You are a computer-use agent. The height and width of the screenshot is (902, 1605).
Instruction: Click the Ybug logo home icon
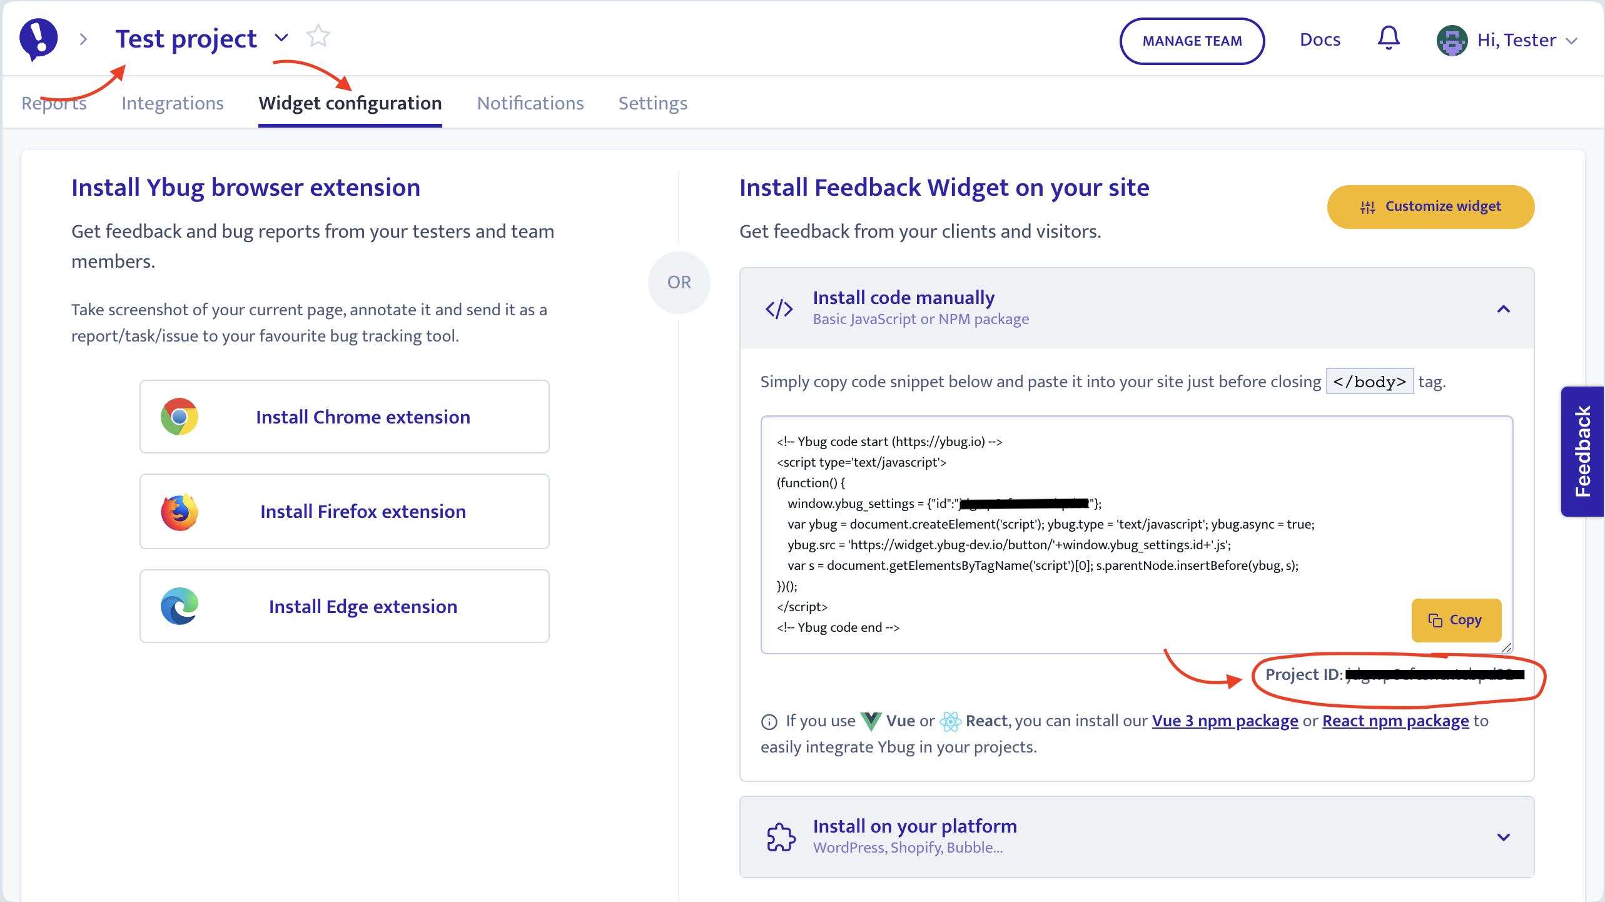pos(38,39)
